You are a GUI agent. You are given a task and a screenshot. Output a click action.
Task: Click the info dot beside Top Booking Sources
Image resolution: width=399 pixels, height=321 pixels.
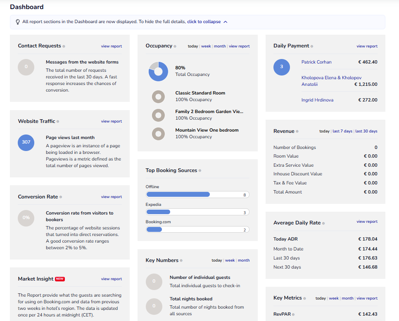click(x=200, y=171)
